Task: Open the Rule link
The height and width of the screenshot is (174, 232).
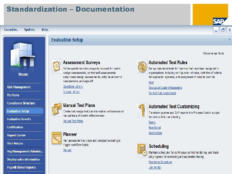Action: click(151, 82)
